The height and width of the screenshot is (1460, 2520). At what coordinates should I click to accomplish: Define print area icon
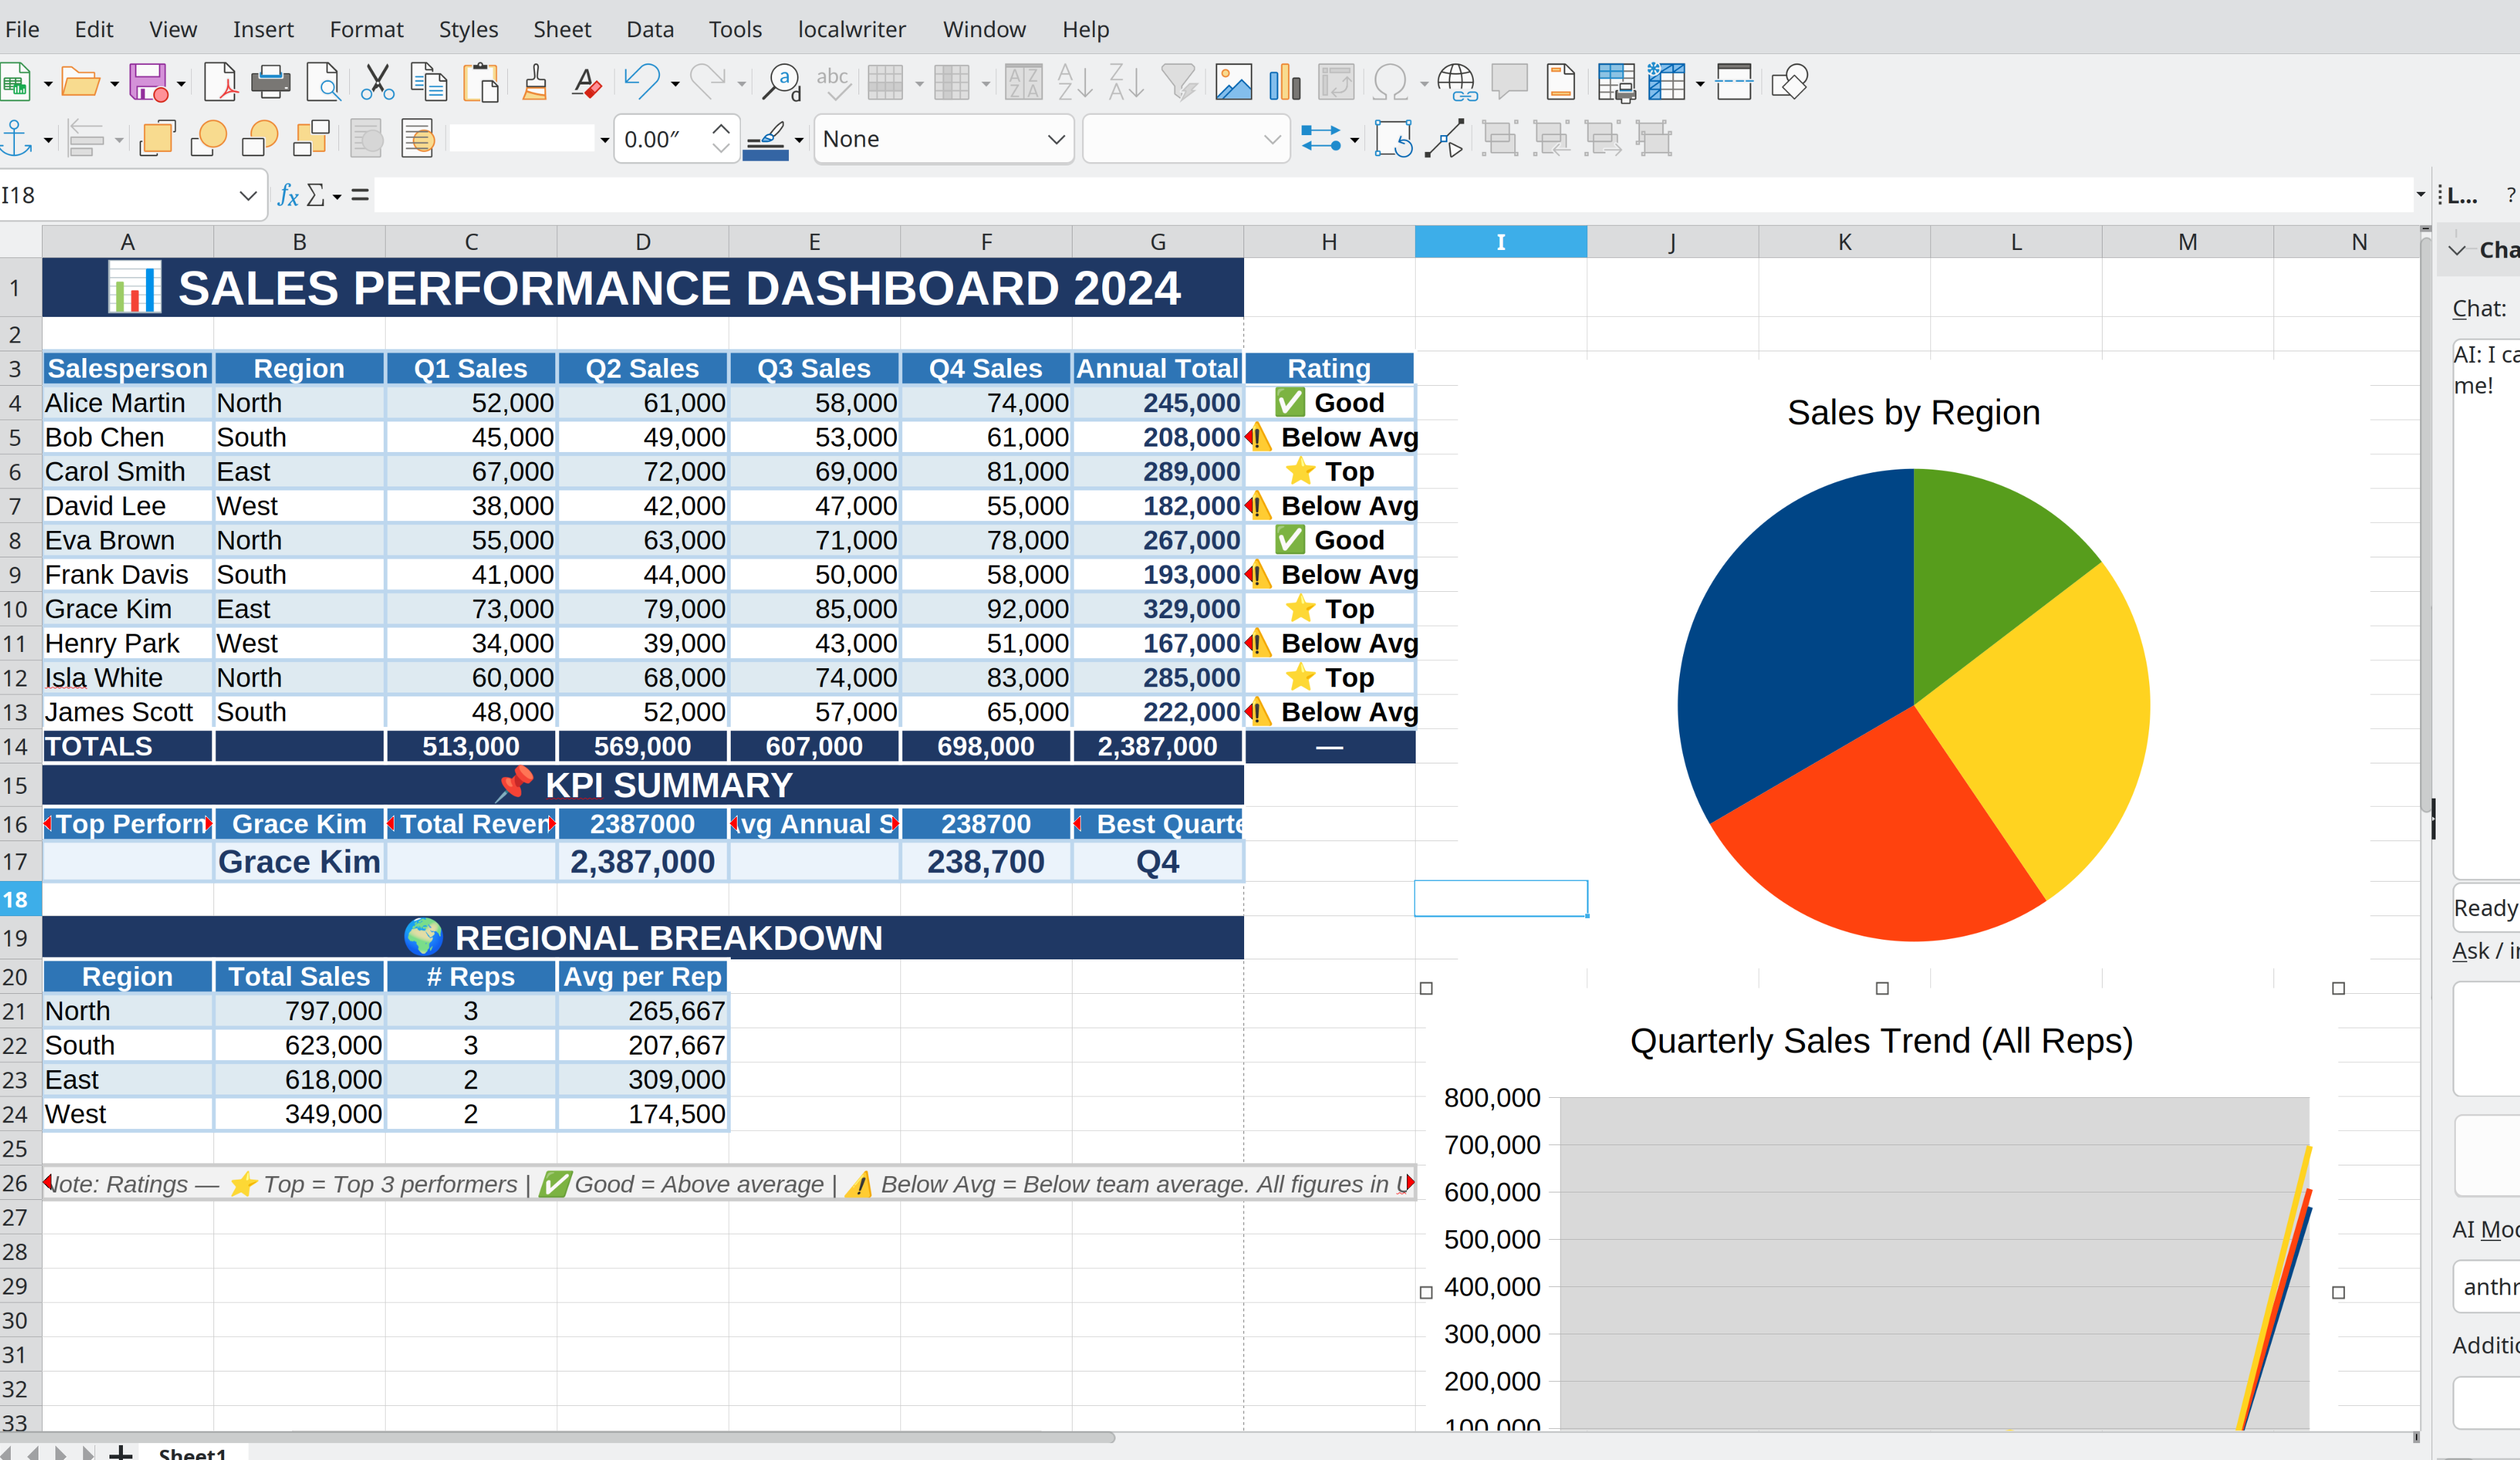click(1616, 82)
